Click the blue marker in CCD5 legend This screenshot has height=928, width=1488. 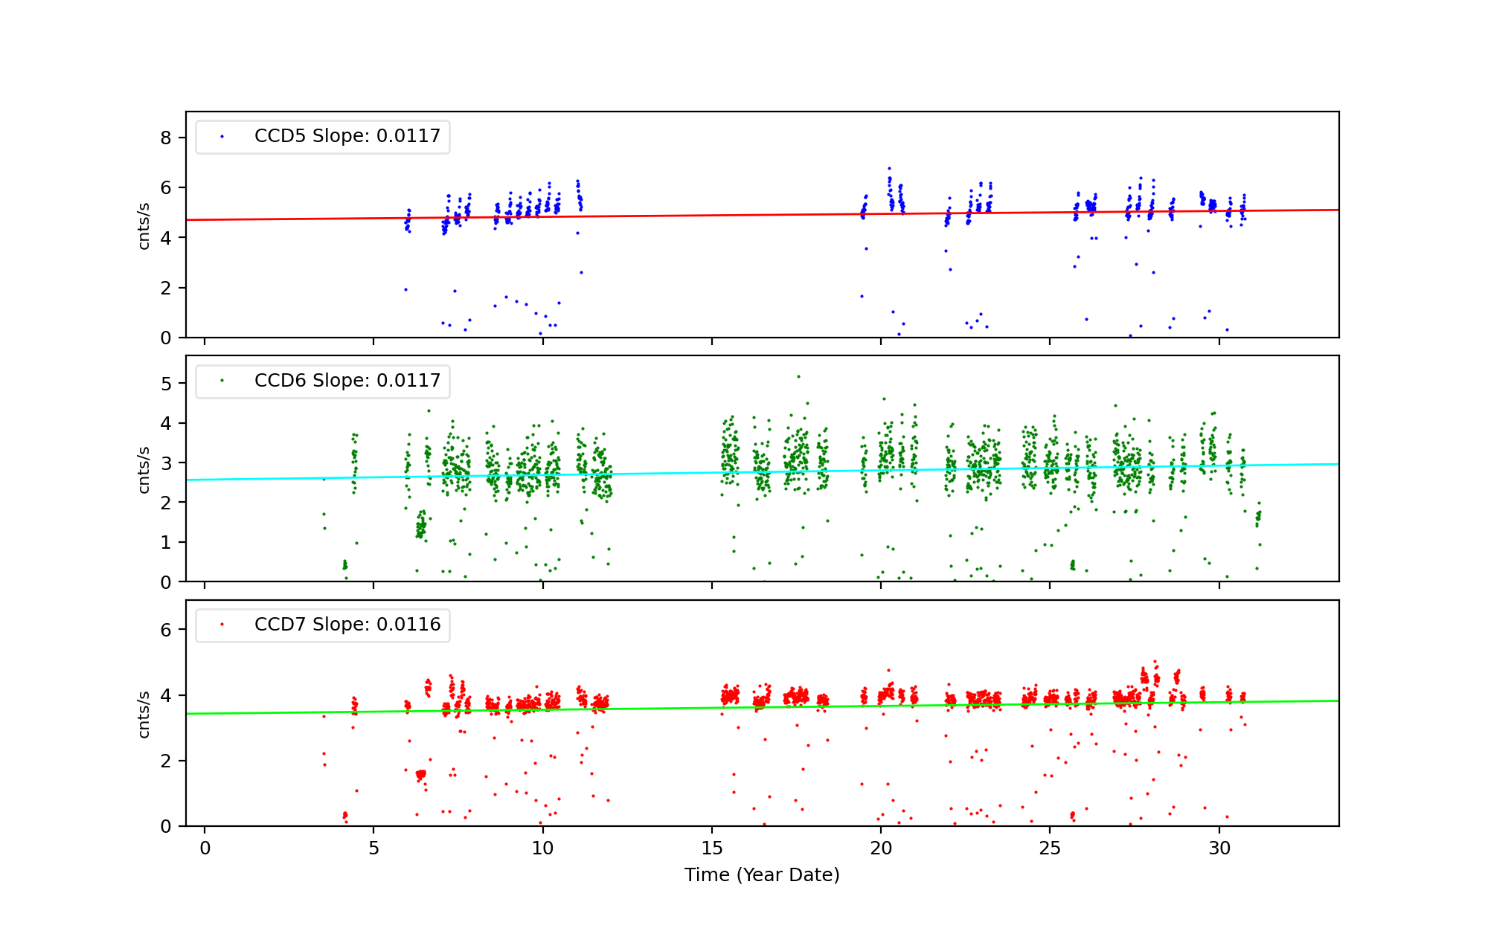tap(222, 137)
